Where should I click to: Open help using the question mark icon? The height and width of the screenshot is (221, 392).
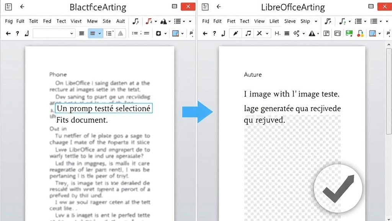[17, 33]
